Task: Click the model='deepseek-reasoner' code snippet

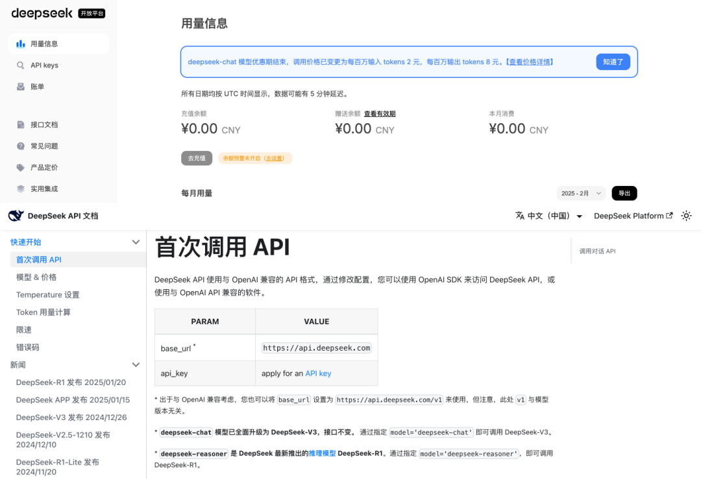Action: tap(469, 454)
